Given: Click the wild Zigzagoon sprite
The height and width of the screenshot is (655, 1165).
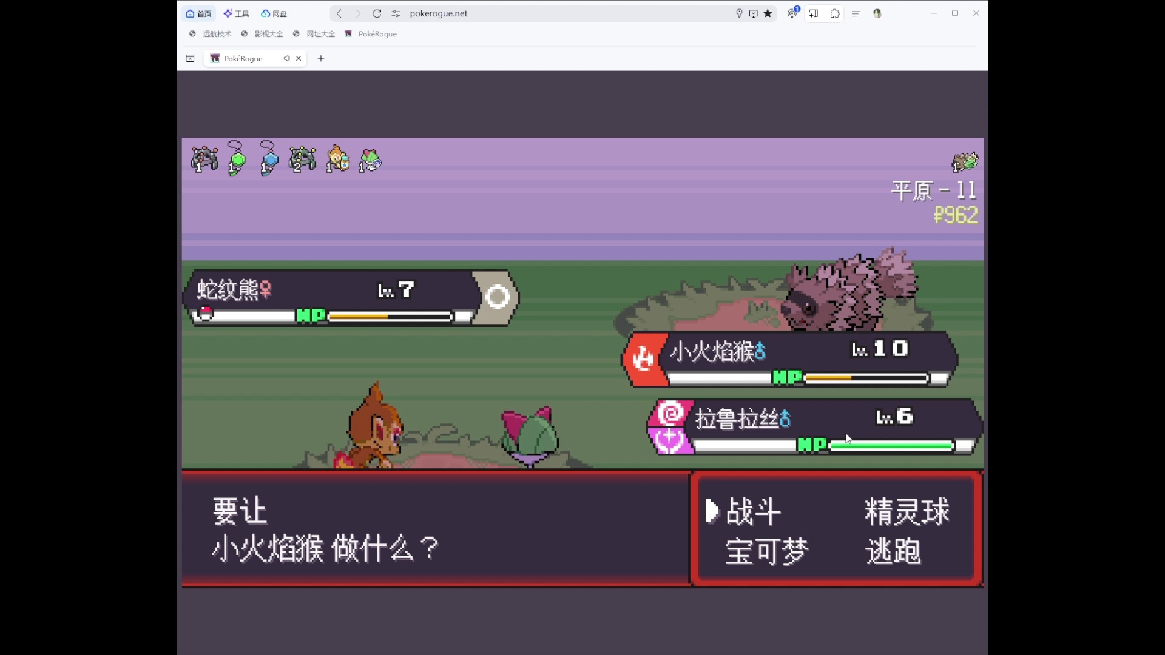Looking at the screenshot, I should [x=849, y=289].
